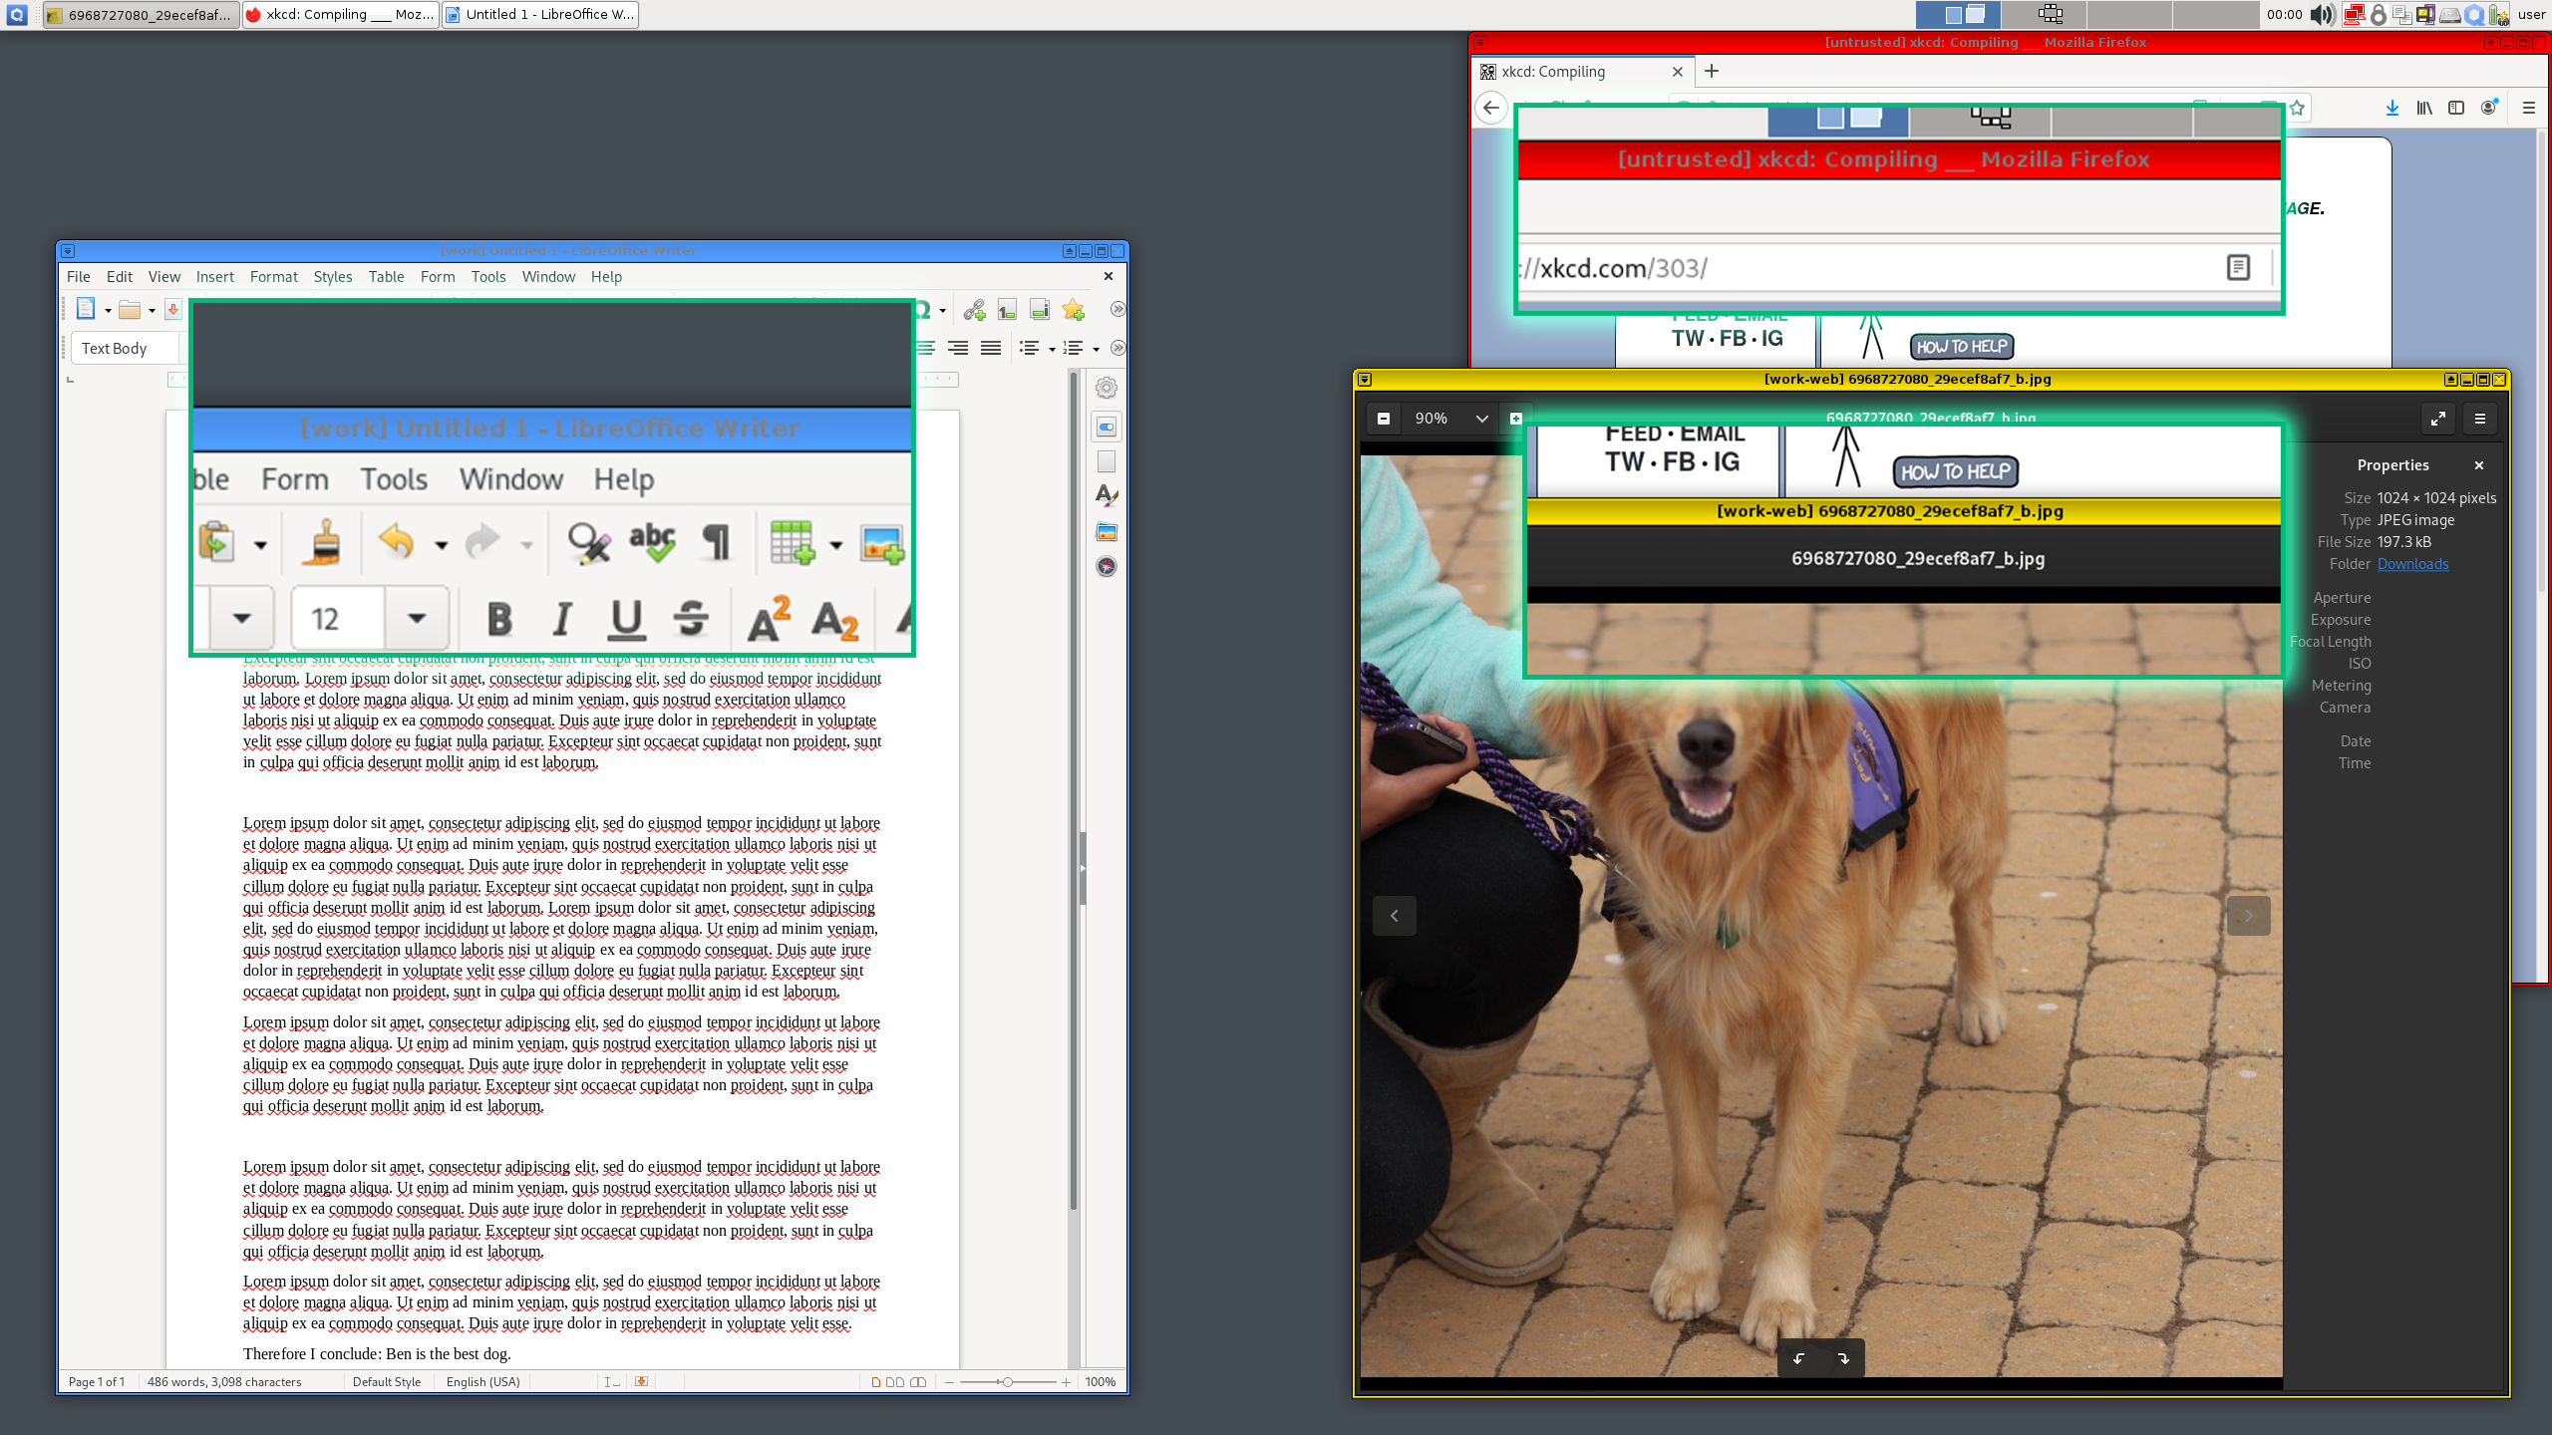2552x1435 pixels.
Task: Open the bullet list style dropdown arrow
Action: click(x=1052, y=349)
